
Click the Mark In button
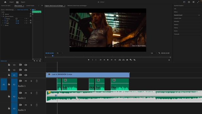pyautogui.click(x=92, y=60)
